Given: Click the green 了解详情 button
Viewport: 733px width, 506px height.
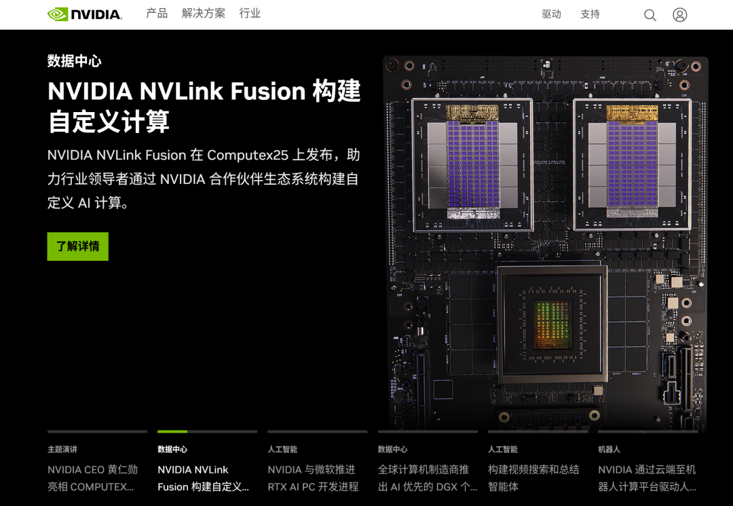Looking at the screenshot, I should tap(77, 247).
